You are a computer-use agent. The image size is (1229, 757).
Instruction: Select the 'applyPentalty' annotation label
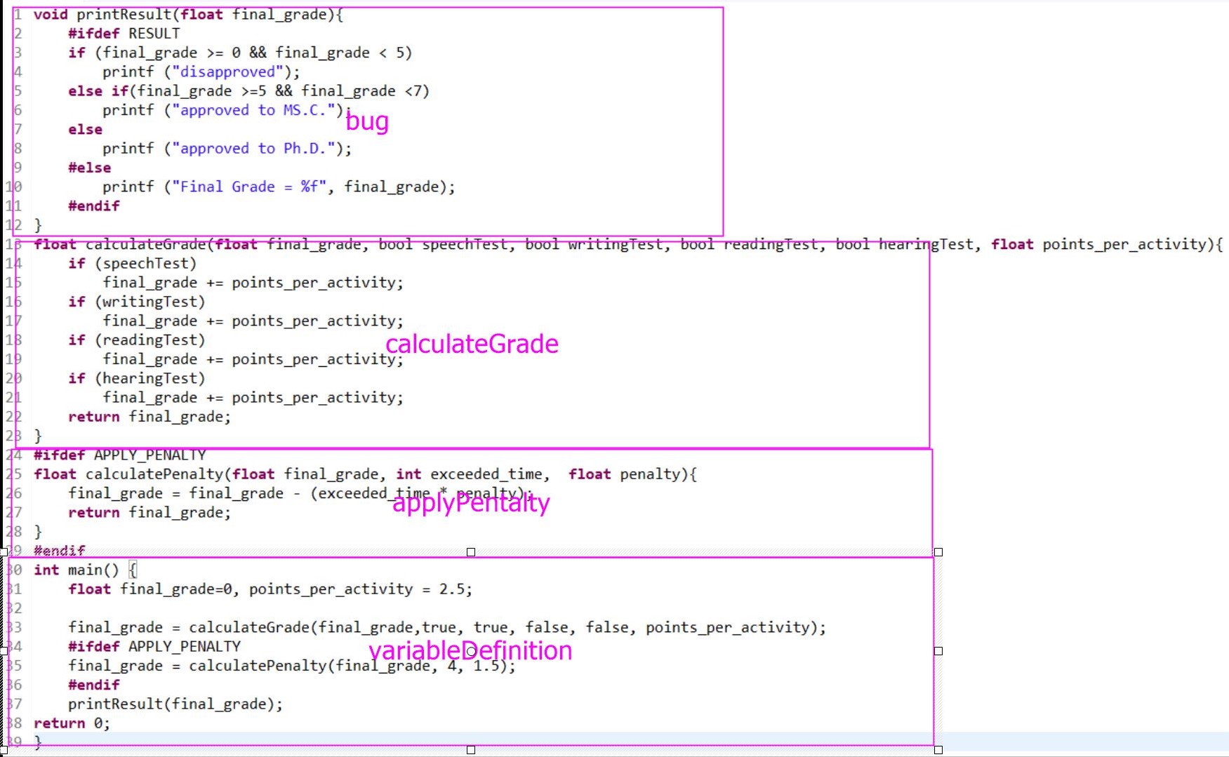pyautogui.click(x=471, y=502)
